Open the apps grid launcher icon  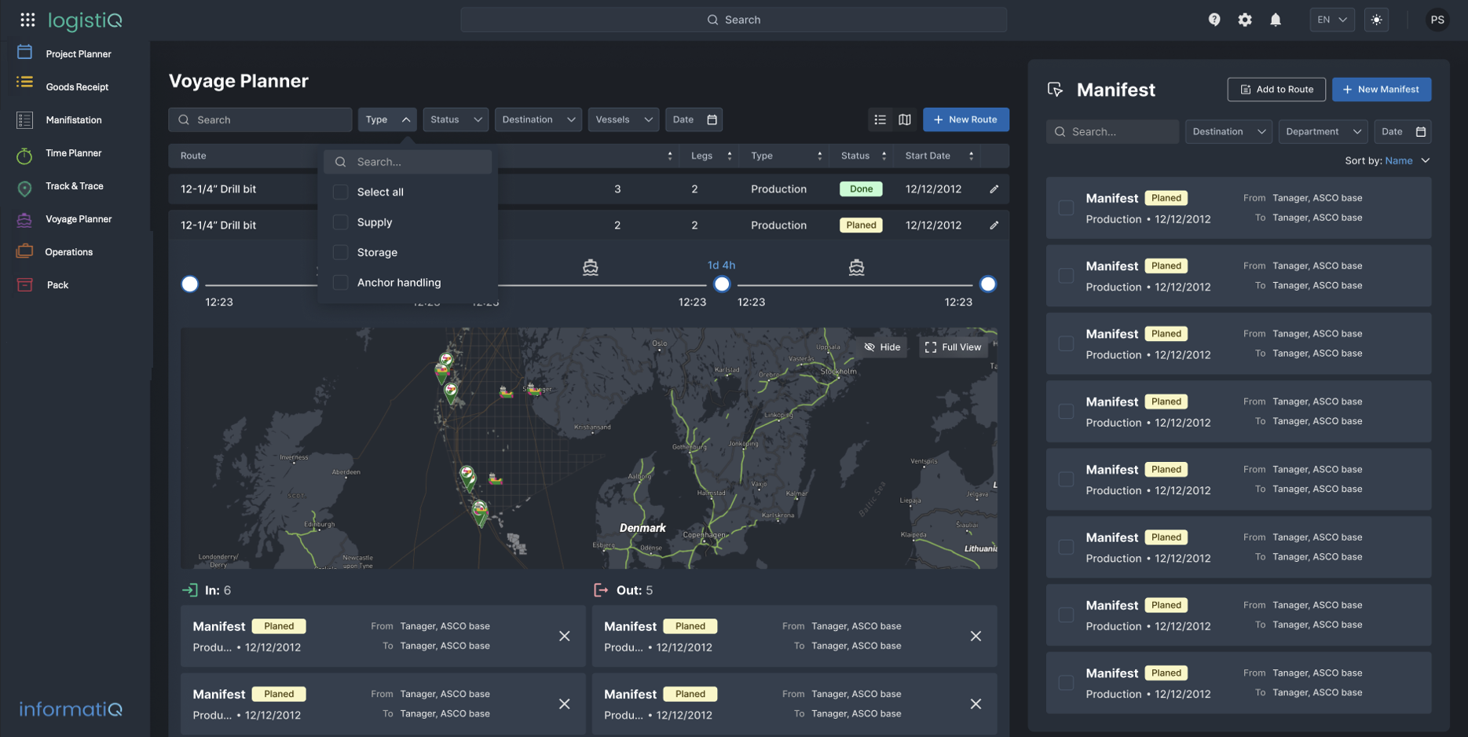27,20
